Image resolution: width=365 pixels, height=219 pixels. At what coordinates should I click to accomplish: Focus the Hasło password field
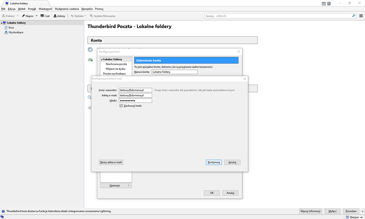(135, 100)
